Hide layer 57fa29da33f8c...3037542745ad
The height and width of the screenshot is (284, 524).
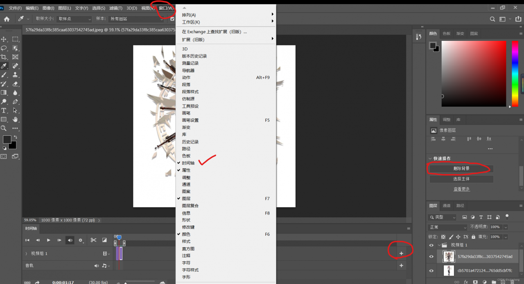click(x=431, y=257)
